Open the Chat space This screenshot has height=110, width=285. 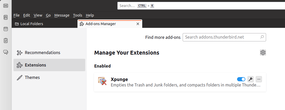coord(6,52)
